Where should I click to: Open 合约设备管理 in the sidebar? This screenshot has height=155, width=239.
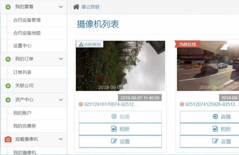[x=27, y=20]
